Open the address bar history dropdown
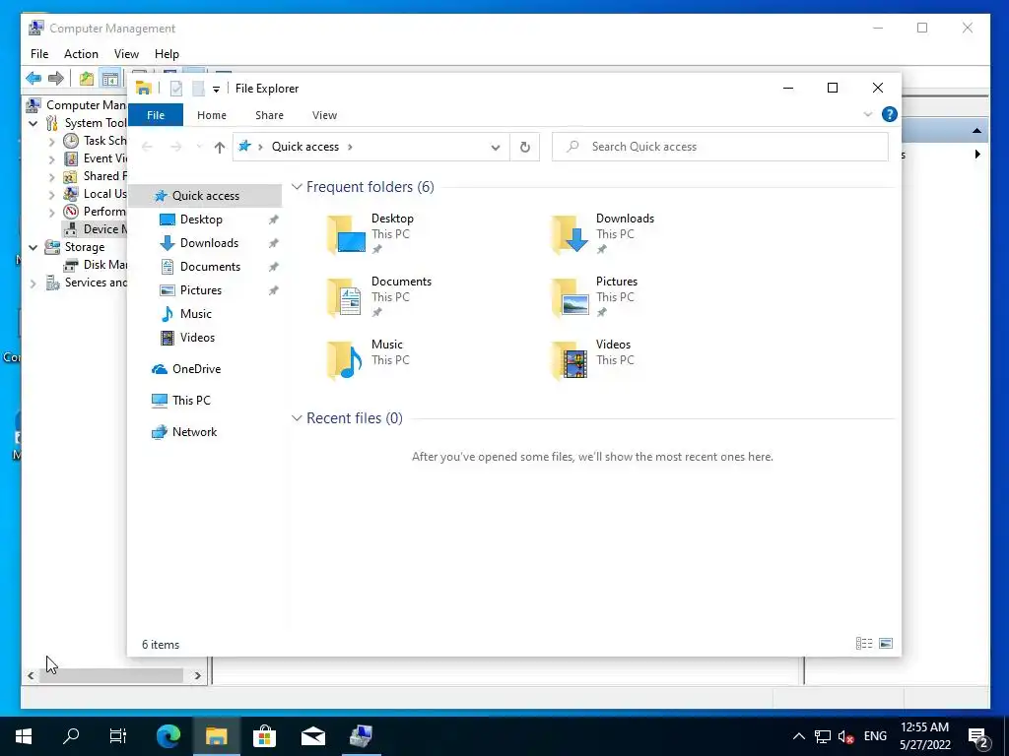 coord(496,148)
